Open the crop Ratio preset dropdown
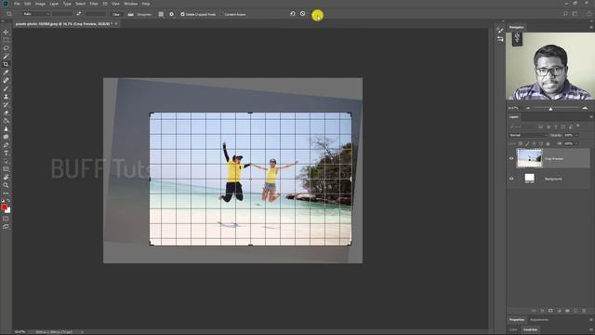This screenshot has height=335, width=595. [x=36, y=14]
